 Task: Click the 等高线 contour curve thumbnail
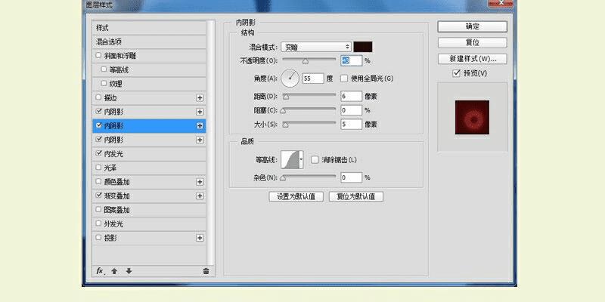click(290, 159)
